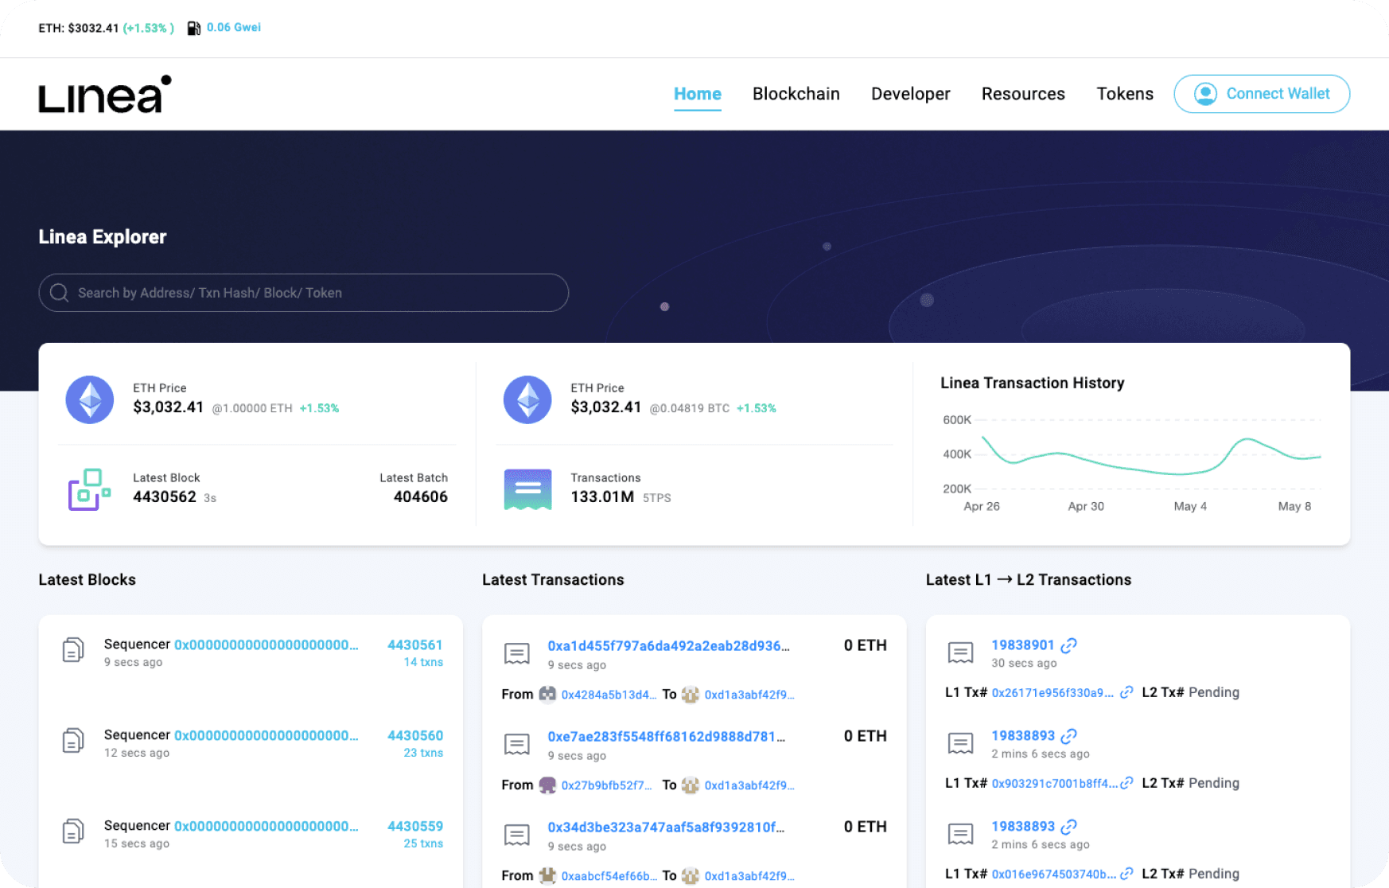Open the Blockchain menu
This screenshot has width=1389, height=888.
(796, 93)
